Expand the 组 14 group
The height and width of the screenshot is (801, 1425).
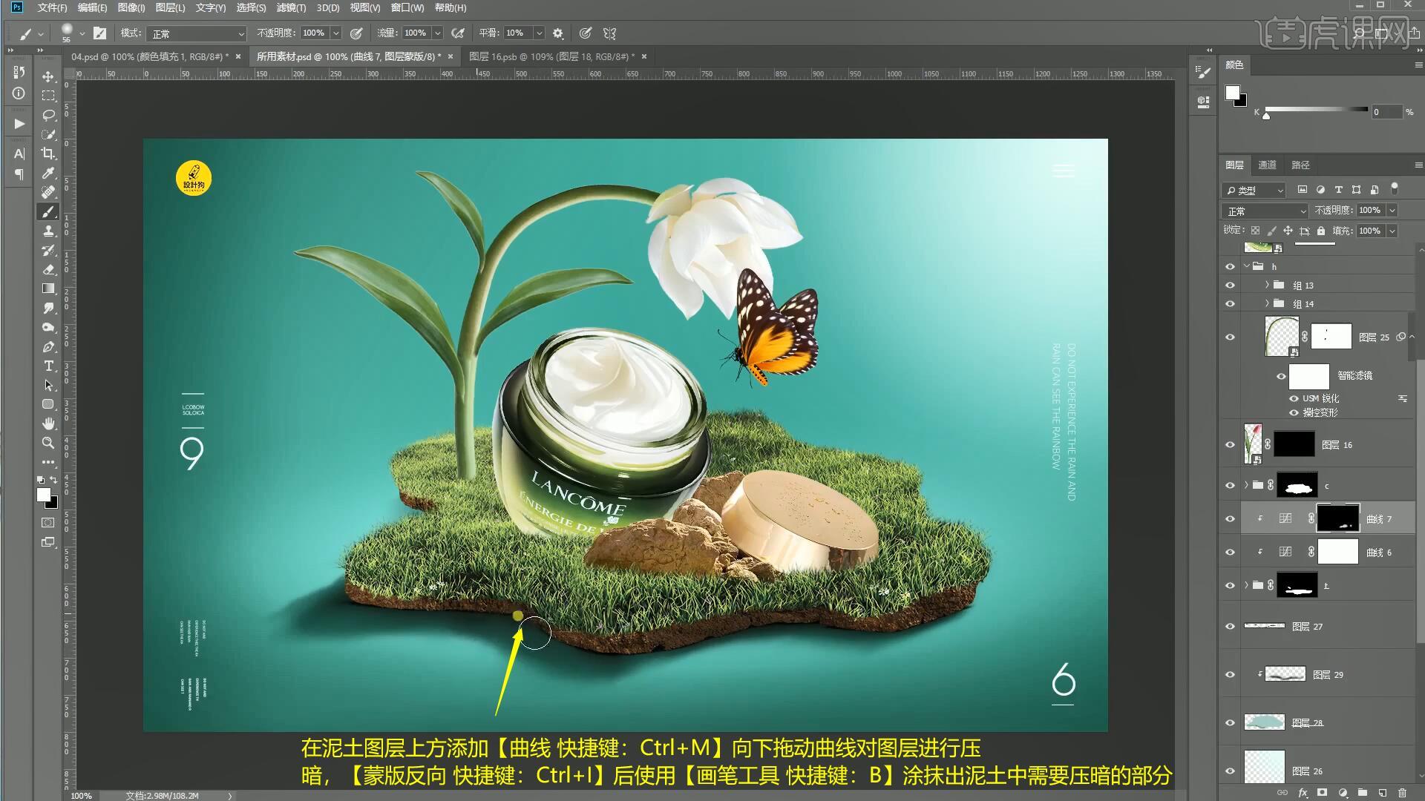(1267, 303)
